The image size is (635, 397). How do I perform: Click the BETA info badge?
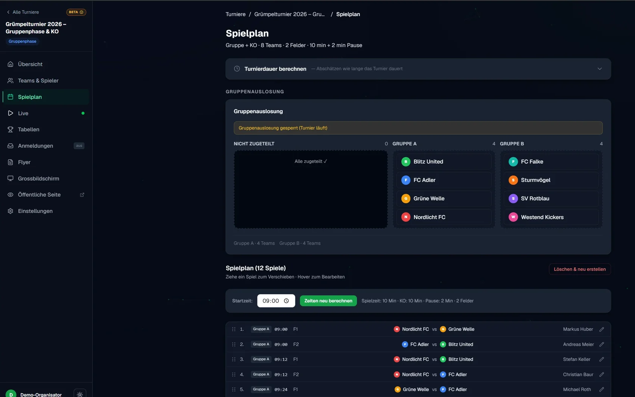tap(76, 12)
